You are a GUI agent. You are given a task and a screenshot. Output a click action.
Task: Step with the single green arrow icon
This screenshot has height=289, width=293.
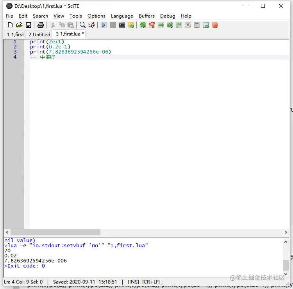[x=161, y=25]
